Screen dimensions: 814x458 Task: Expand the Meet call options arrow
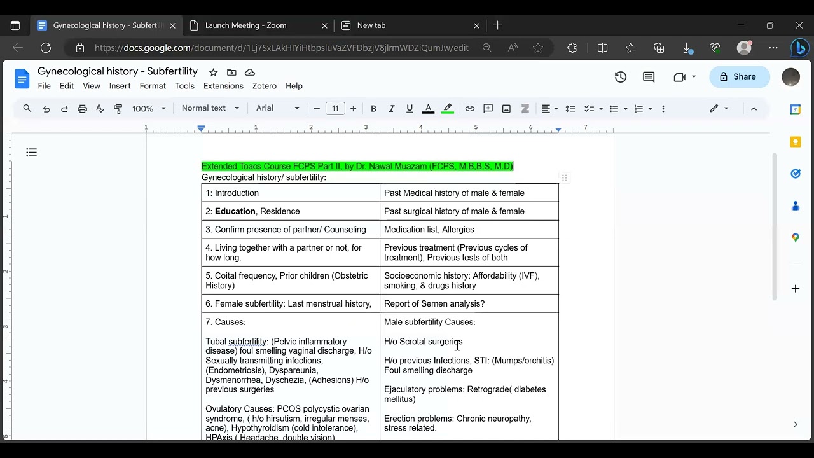coord(694,77)
